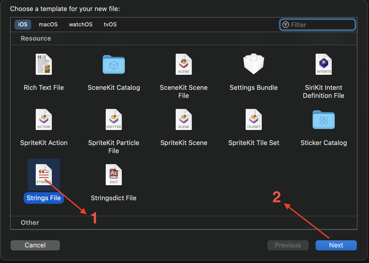Click the "SpriteKit Tile Set" label
The height and width of the screenshot is (263, 369).
254,143
